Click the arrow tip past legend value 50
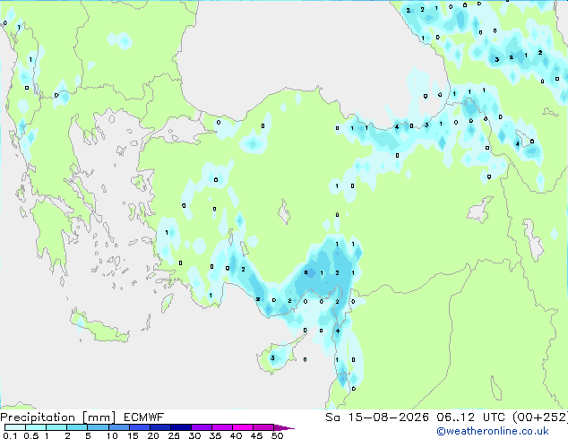Viewport: 568px width, 439px height. (284, 427)
